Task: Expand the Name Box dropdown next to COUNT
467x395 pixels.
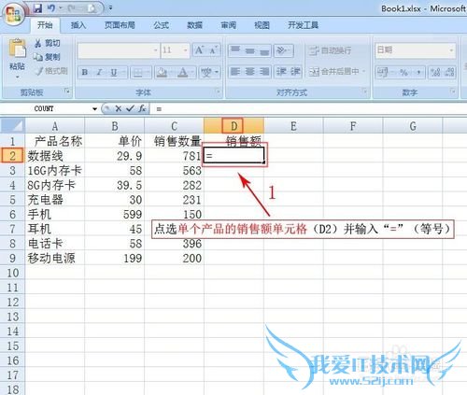Action: pyautogui.click(x=94, y=108)
